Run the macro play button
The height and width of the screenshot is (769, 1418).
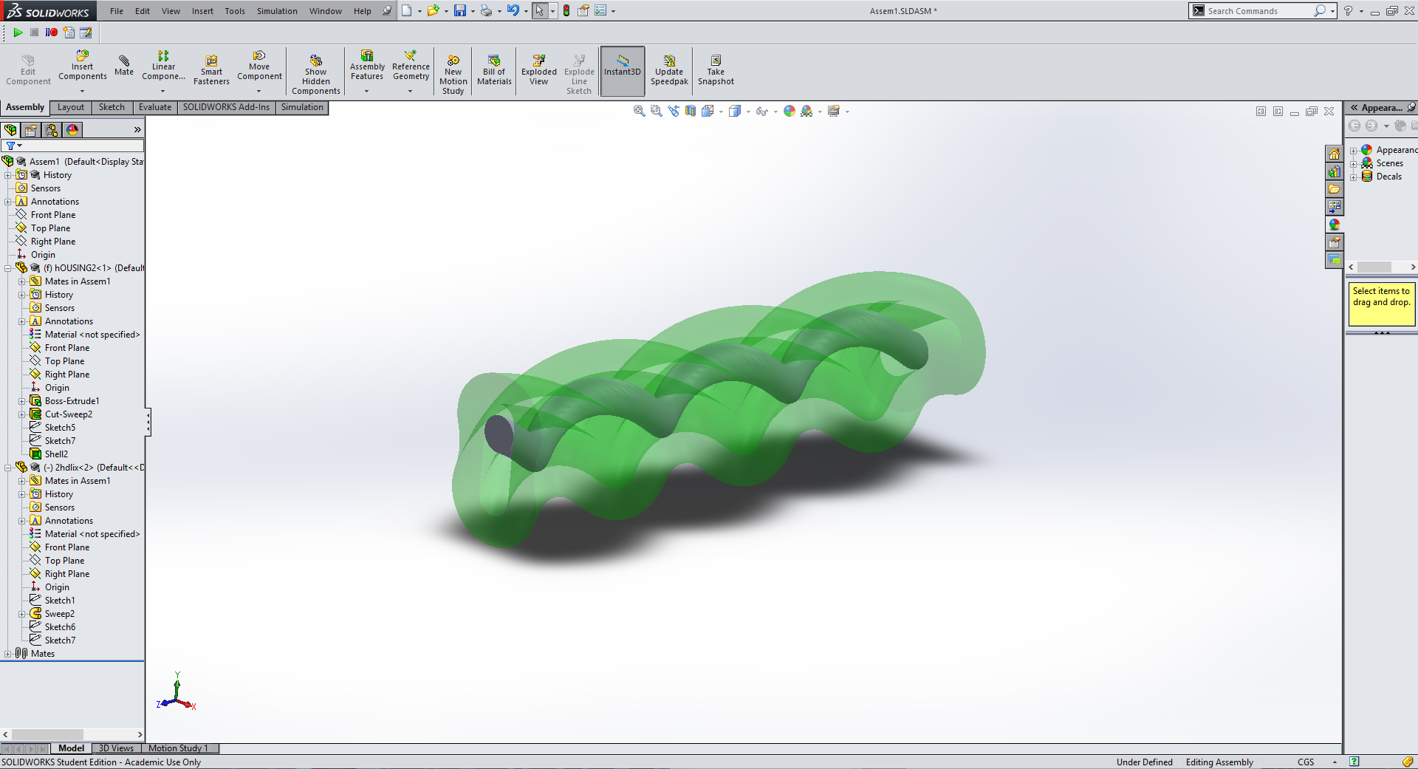pos(18,33)
